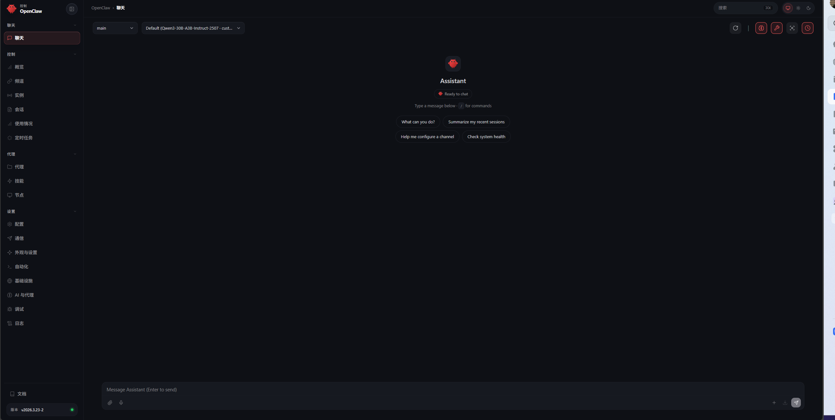
Task: Collapse the 代理 sidebar section
Action: pyautogui.click(x=75, y=154)
